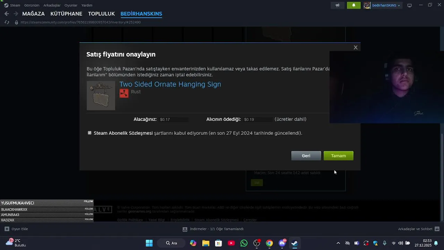Open File Explorer from the taskbar
This screenshot has height=250, width=444.
[x=206, y=243]
